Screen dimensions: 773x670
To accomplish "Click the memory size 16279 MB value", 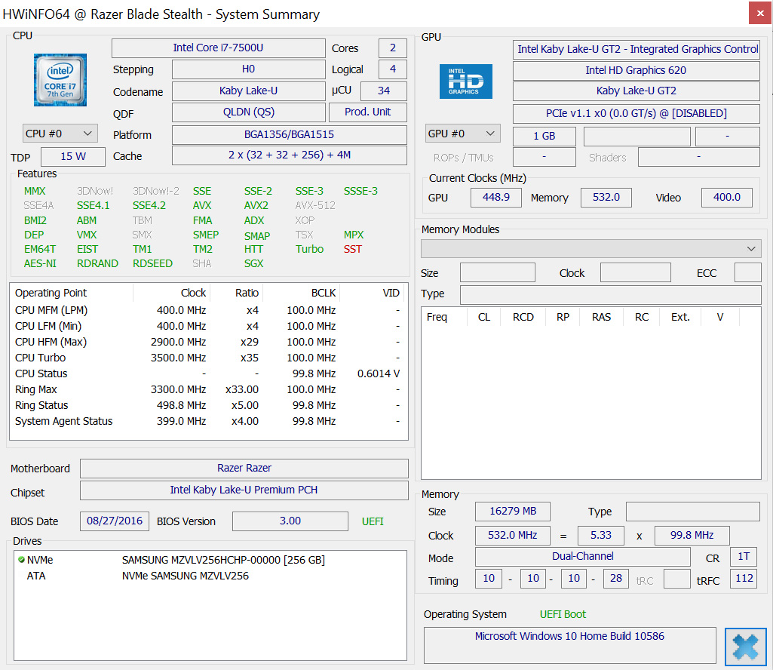I will coord(513,511).
